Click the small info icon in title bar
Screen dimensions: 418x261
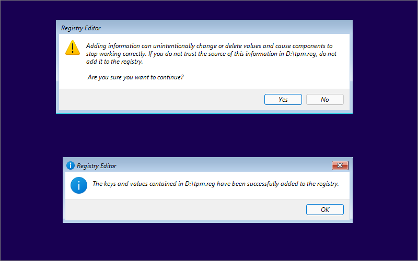(x=71, y=165)
